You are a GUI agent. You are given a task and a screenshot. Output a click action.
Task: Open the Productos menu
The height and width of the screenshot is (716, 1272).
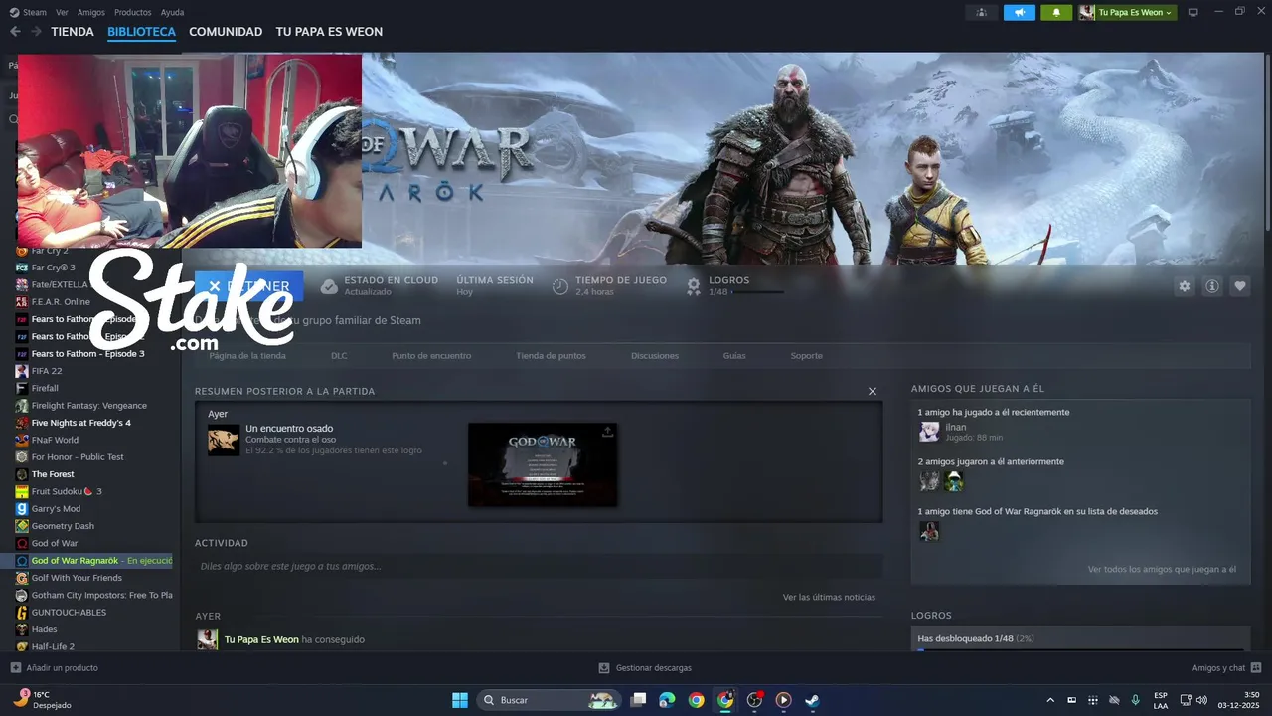pos(133,12)
